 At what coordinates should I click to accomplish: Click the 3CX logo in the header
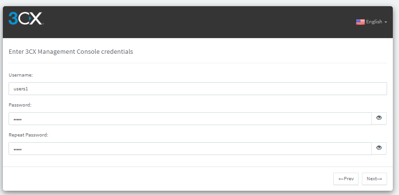coord(26,19)
